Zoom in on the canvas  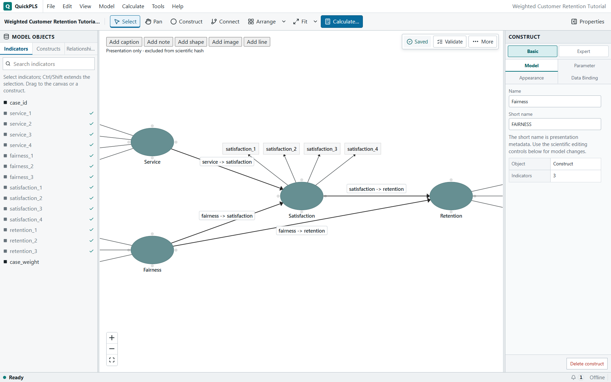[x=112, y=338]
